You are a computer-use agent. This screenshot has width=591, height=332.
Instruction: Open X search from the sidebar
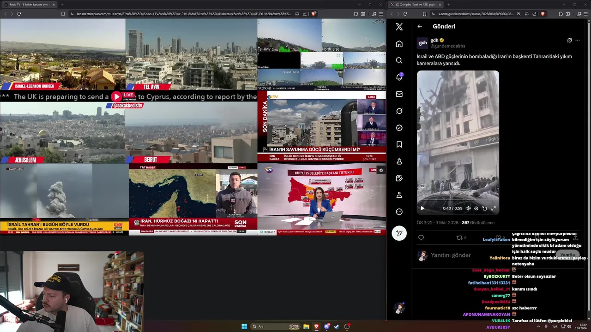point(399,60)
